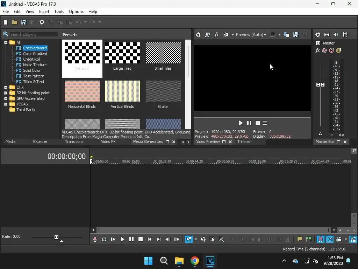This screenshot has height=269, width=358.
Task: Toggle Loop Playback button in transport
Action: click(x=104, y=239)
